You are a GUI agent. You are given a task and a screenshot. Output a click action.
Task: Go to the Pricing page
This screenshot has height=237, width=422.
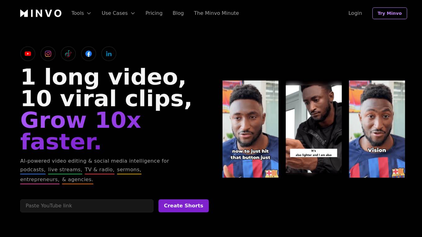154,13
